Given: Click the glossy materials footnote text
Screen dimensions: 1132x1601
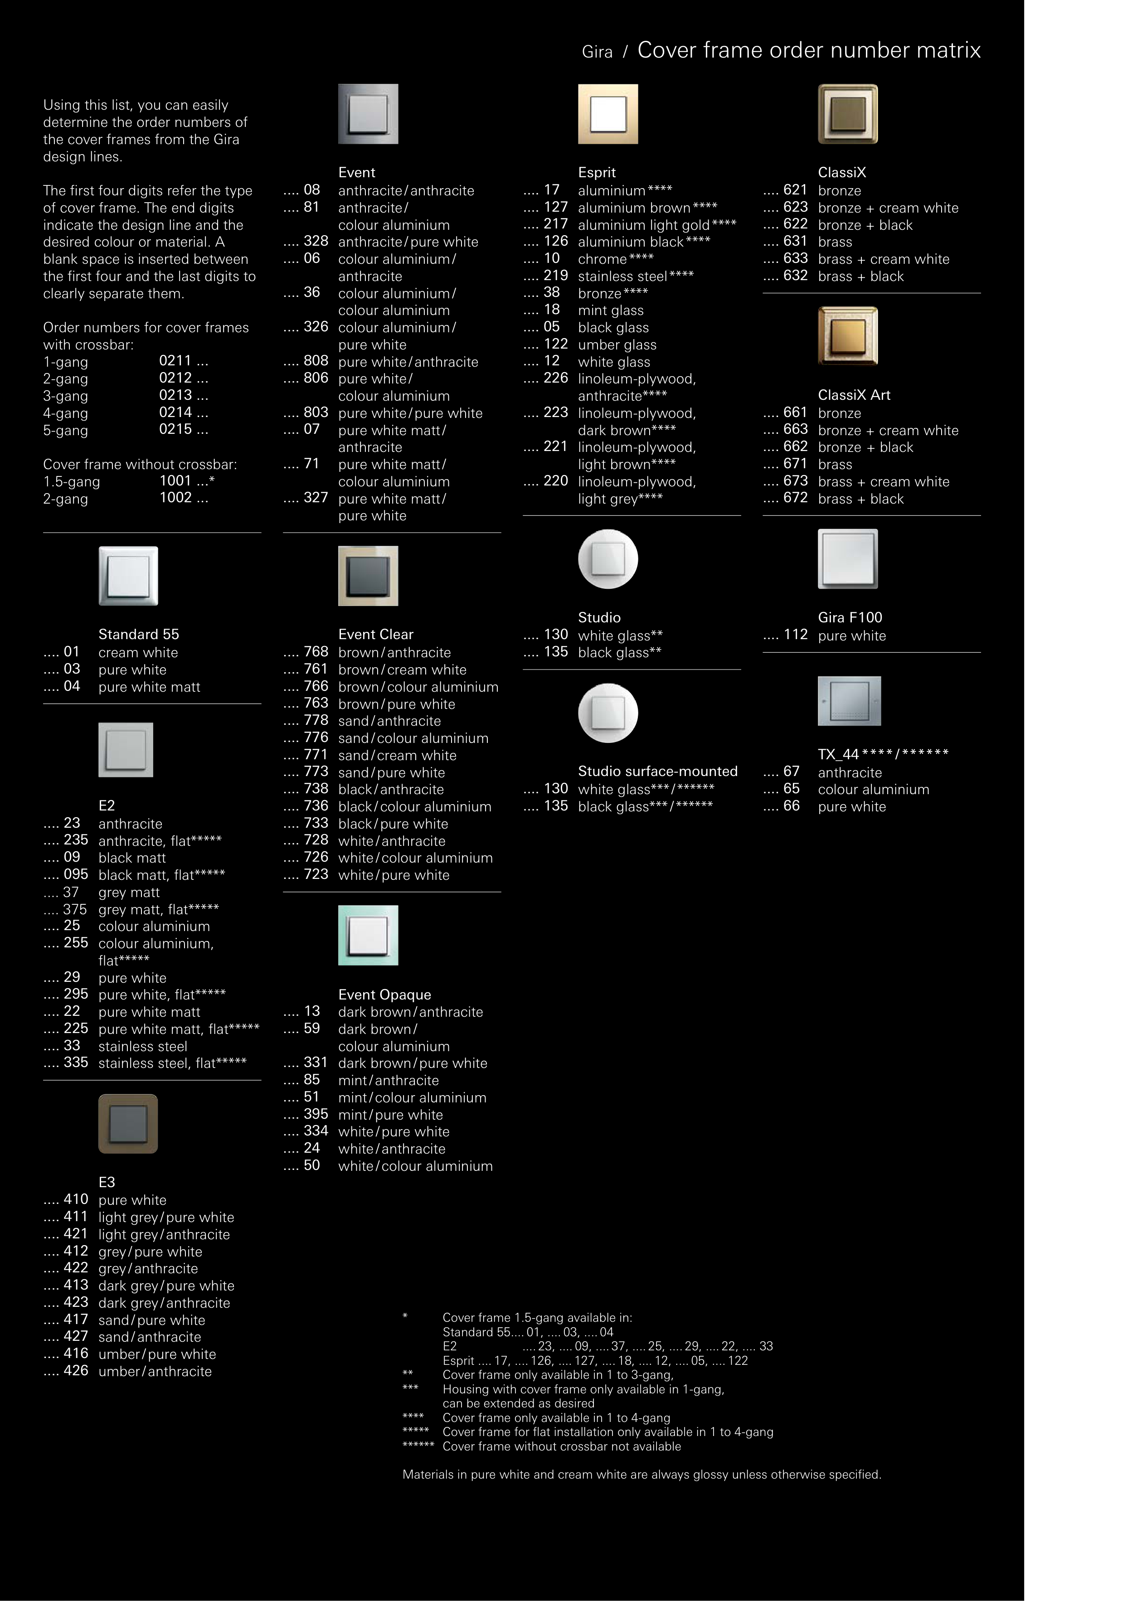Looking at the screenshot, I should point(641,1474).
